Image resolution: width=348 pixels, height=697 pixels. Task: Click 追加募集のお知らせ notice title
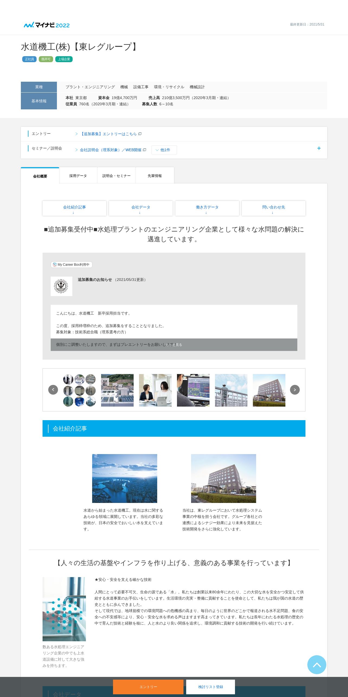95,280
